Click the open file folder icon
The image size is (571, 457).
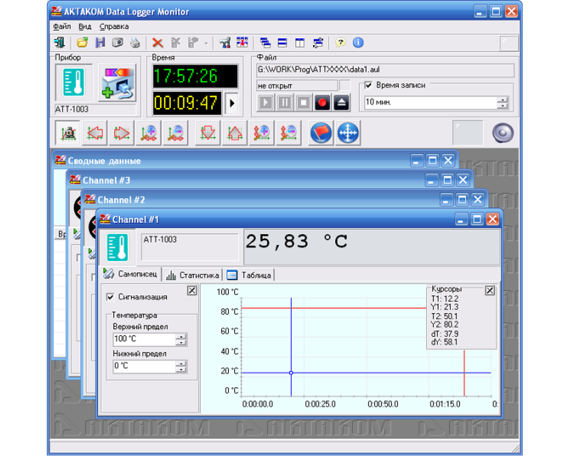point(82,42)
